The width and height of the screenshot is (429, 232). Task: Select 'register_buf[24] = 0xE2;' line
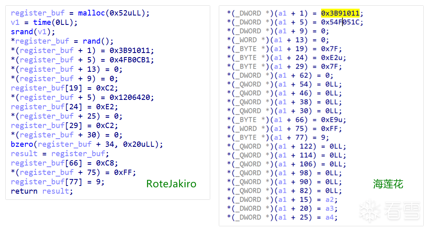pos(64,106)
